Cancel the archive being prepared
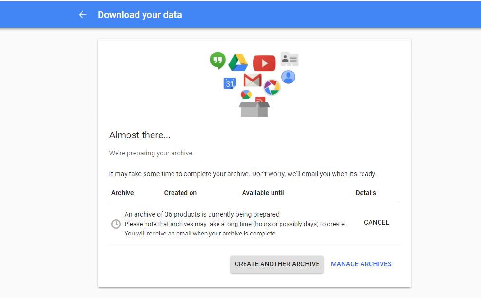 coord(376,222)
